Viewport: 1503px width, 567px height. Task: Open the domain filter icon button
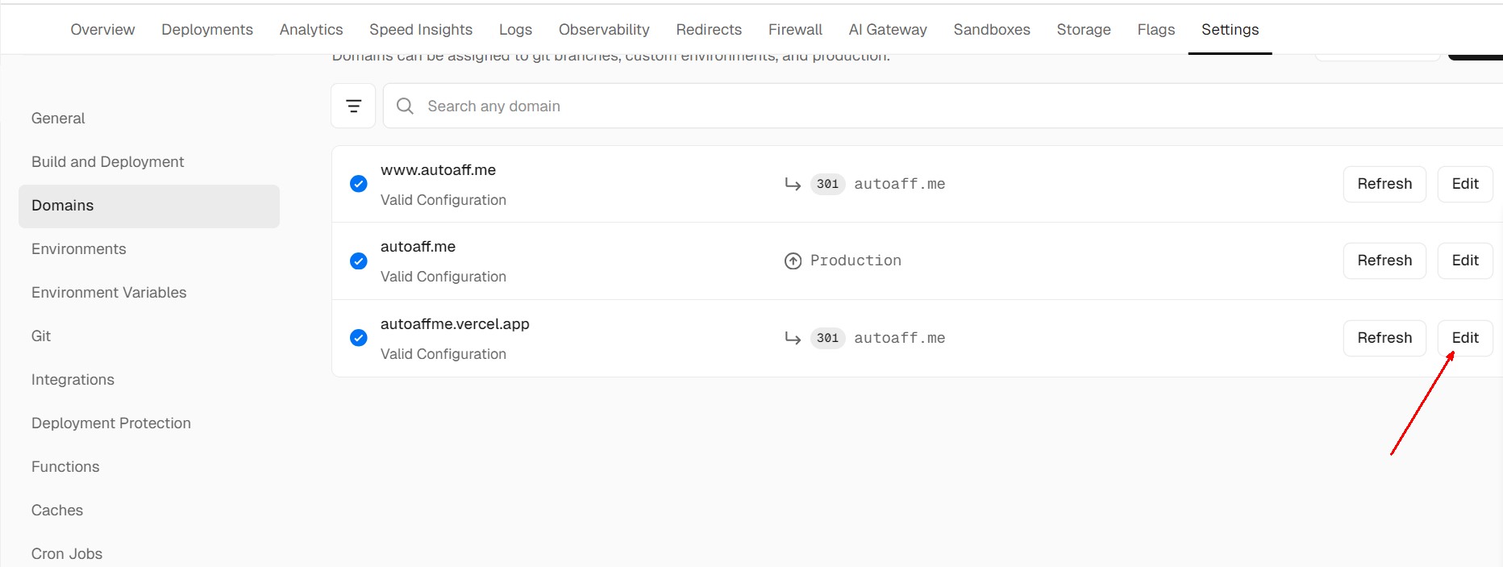[353, 106]
